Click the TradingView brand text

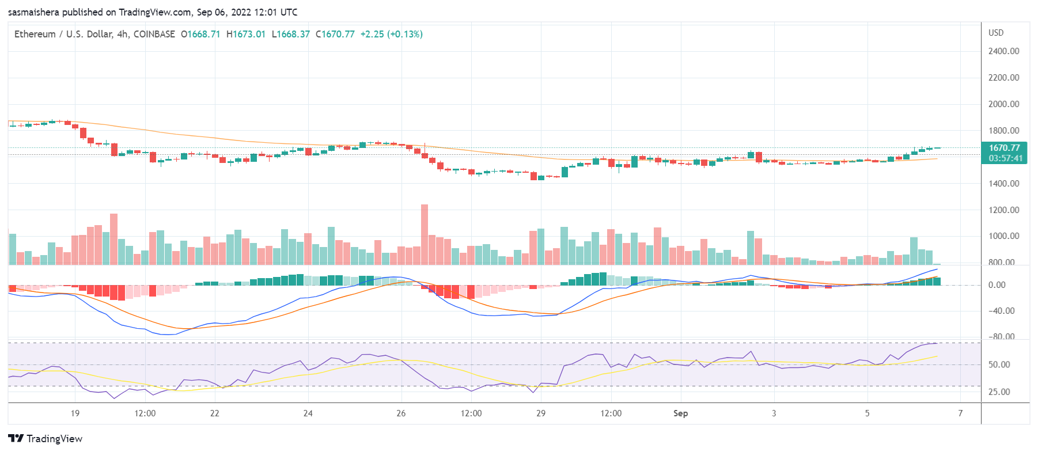55,439
